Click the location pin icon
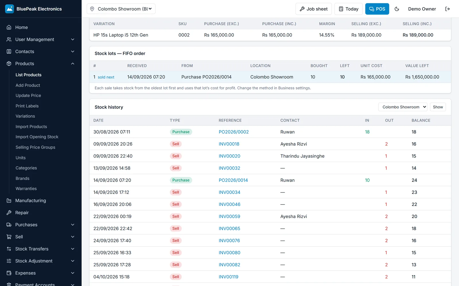459x286 pixels. pos(92,9)
